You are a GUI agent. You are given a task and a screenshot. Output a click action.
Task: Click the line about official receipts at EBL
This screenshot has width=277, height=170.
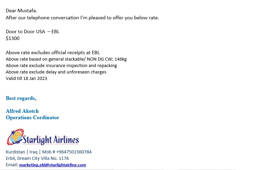coord(53,52)
